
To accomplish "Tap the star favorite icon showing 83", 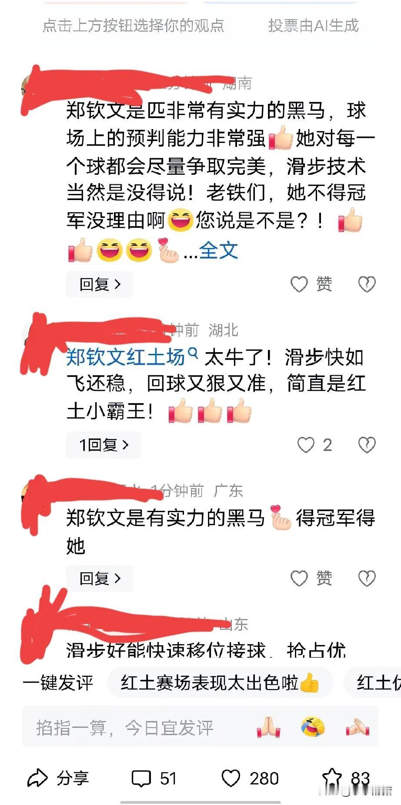I will (x=332, y=778).
